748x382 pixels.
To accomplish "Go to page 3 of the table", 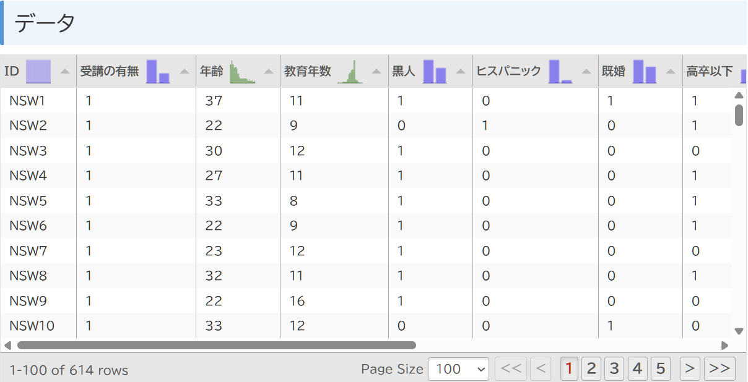I will [x=614, y=368].
